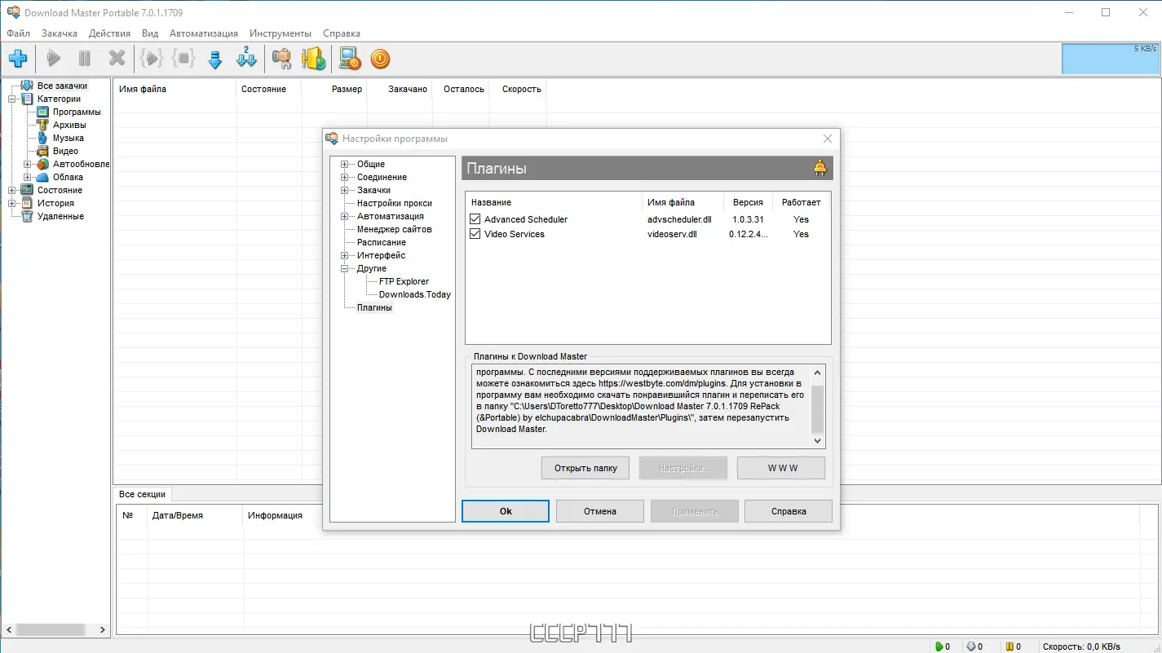Click the blue speed graph panel
The height and width of the screenshot is (653, 1162).
pyautogui.click(x=1111, y=59)
